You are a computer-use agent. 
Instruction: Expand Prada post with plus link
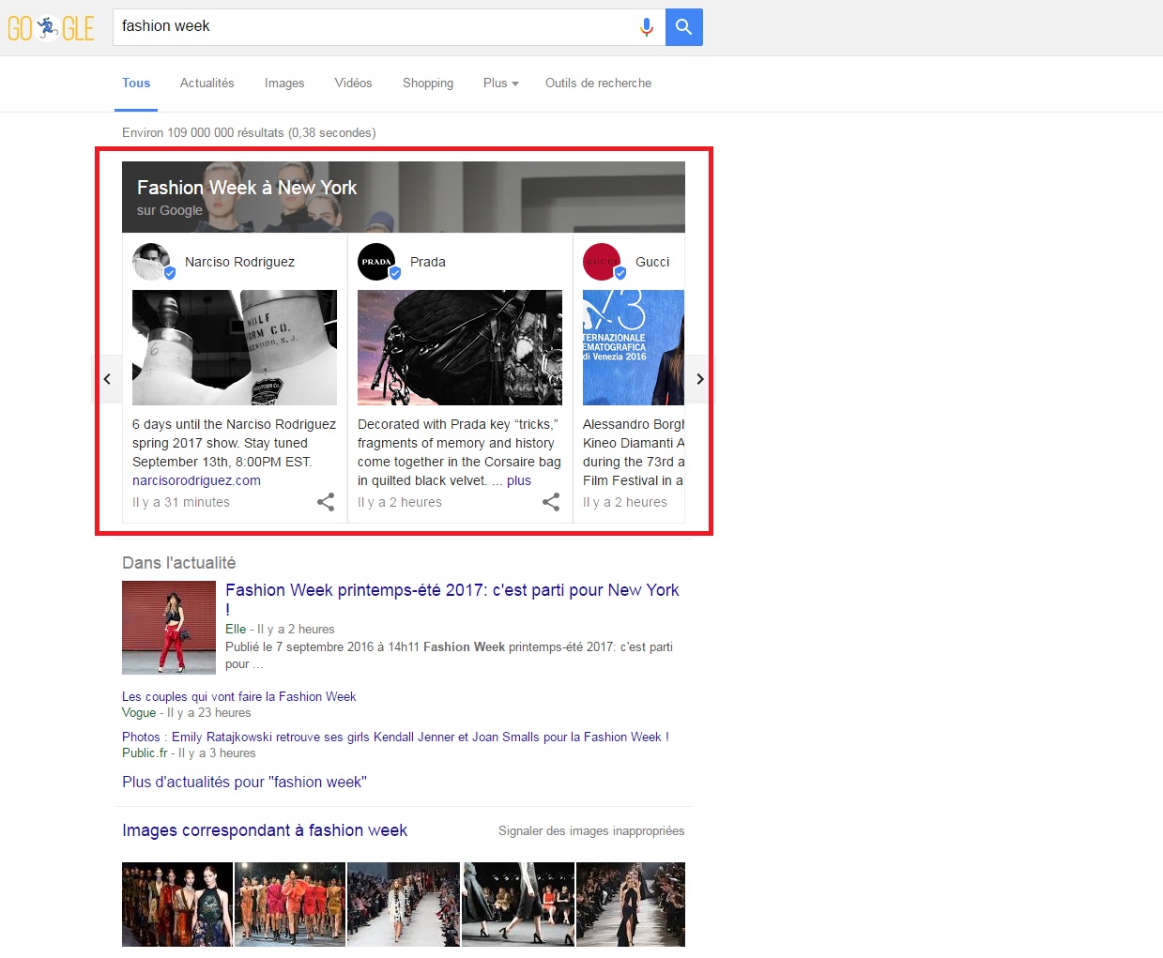point(519,480)
